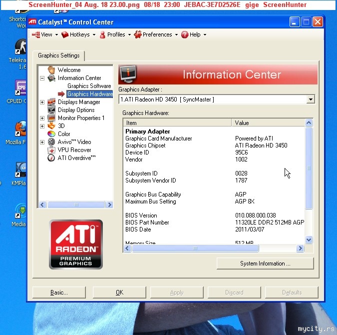The height and width of the screenshot is (335, 337).
Task: Click the Preferences gear icon
Action: (138, 34)
